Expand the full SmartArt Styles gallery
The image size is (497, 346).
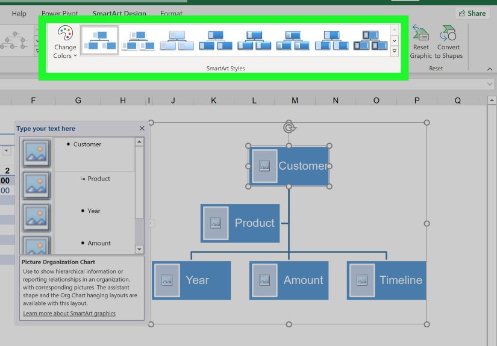click(x=395, y=51)
